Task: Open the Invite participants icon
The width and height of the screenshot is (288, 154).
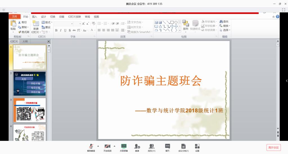Action: (137, 146)
